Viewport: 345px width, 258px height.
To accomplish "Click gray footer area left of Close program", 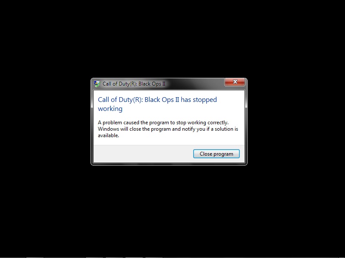I will click(143, 154).
